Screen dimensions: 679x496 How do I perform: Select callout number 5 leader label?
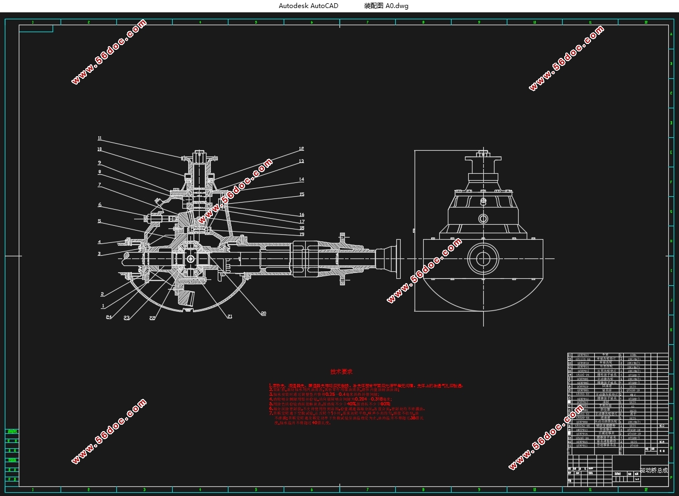coord(99,221)
